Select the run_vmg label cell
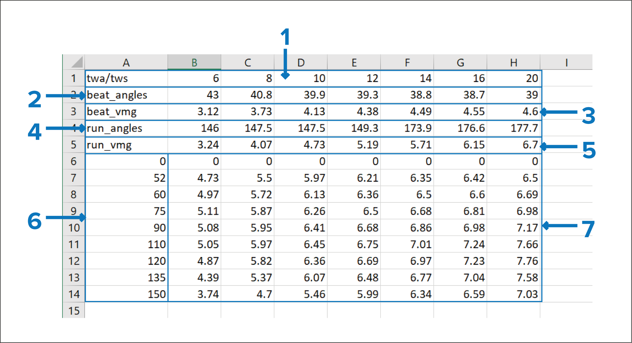Screen dimensions: 632x343 click(126, 145)
